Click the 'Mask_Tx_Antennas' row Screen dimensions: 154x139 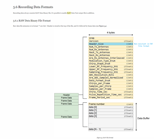click(111, 53)
